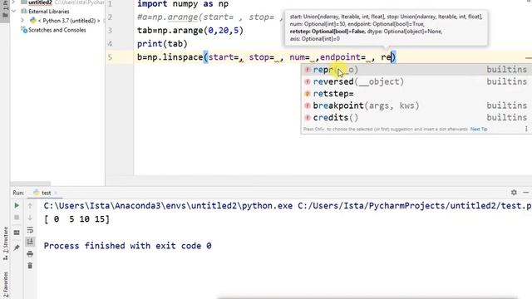Print the console output with printer icon
The image size is (532, 299).
coord(30,253)
